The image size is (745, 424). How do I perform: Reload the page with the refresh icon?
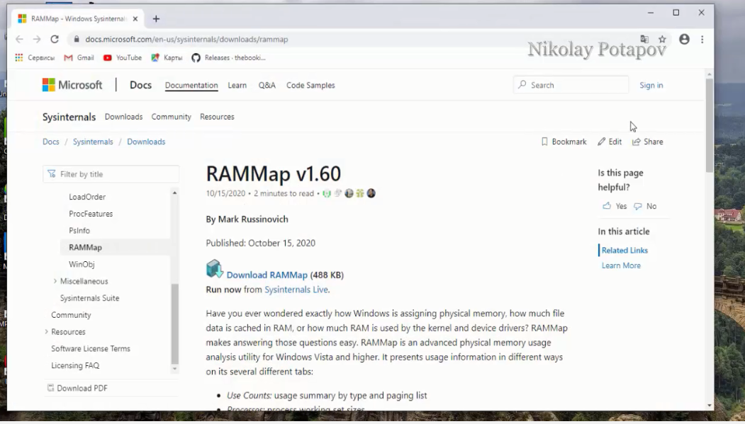55,40
